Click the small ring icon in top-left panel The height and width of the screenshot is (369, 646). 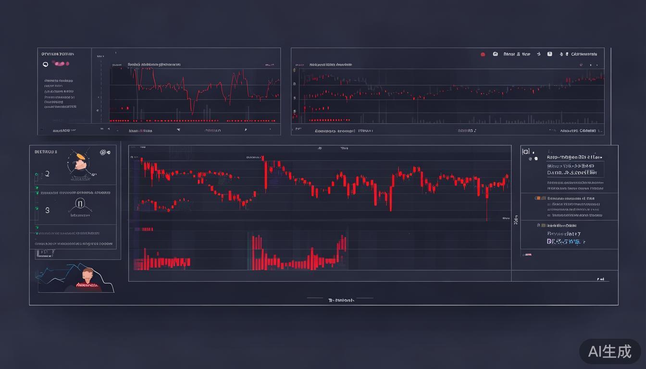[46, 64]
